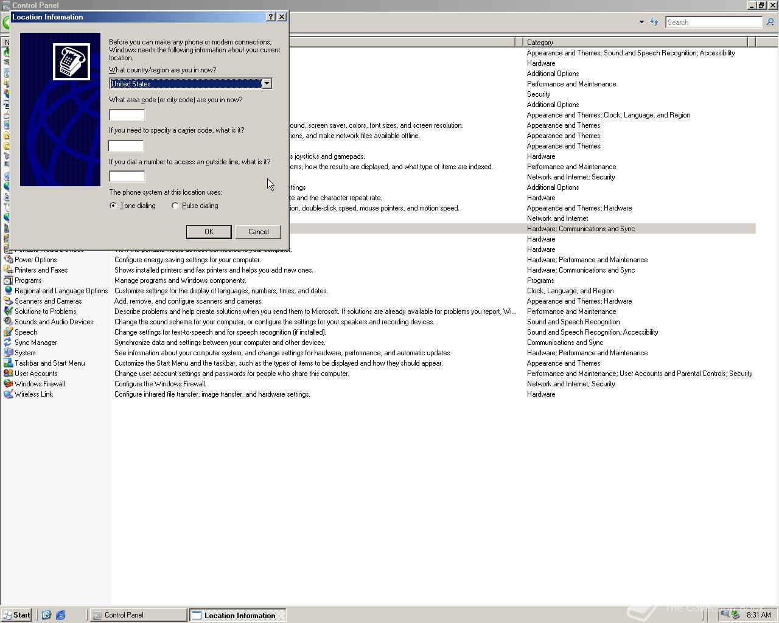Open Windows Firewall item

(x=40, y=384)
